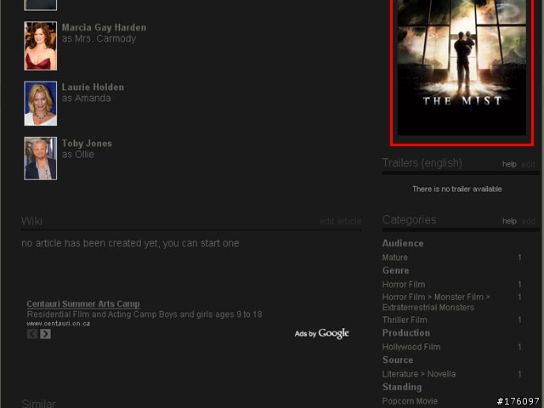Click edit next to Trailers (english)
544x408 pixels.
click(528, 164)
